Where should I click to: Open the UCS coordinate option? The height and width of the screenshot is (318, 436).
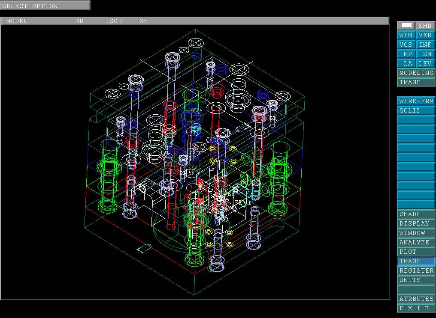[x=406, y=45]
